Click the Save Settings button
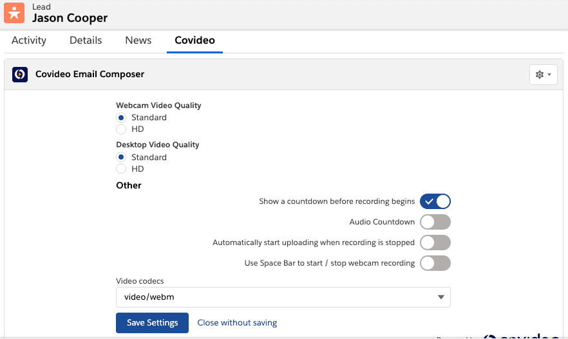 pyautogui.click(x=152, y=323)
